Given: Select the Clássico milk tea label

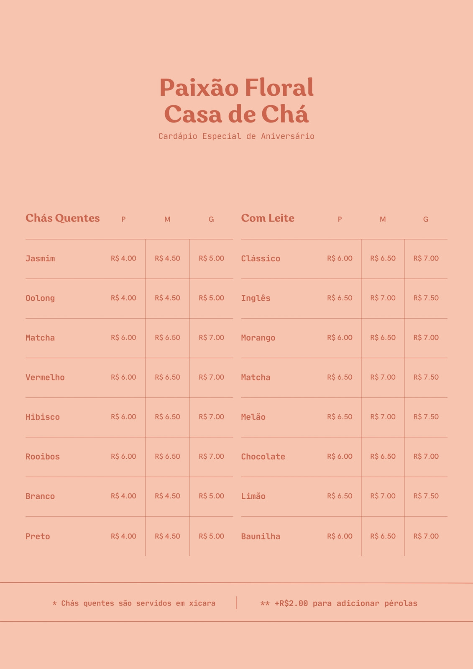Looking at the screenshot, I should (261, 258).
